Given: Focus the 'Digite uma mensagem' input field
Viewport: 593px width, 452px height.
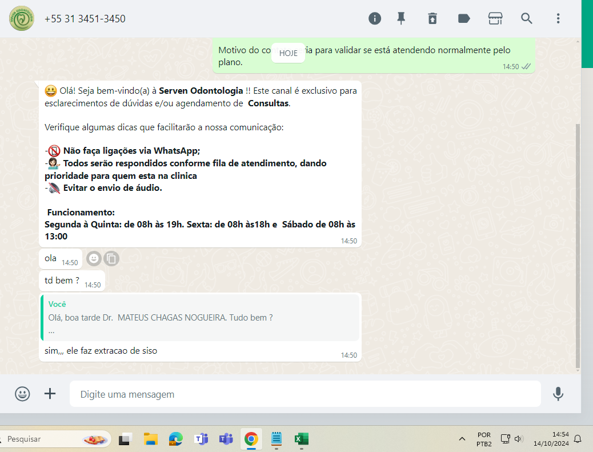Looking at the screenshot, I should [305, 394].
